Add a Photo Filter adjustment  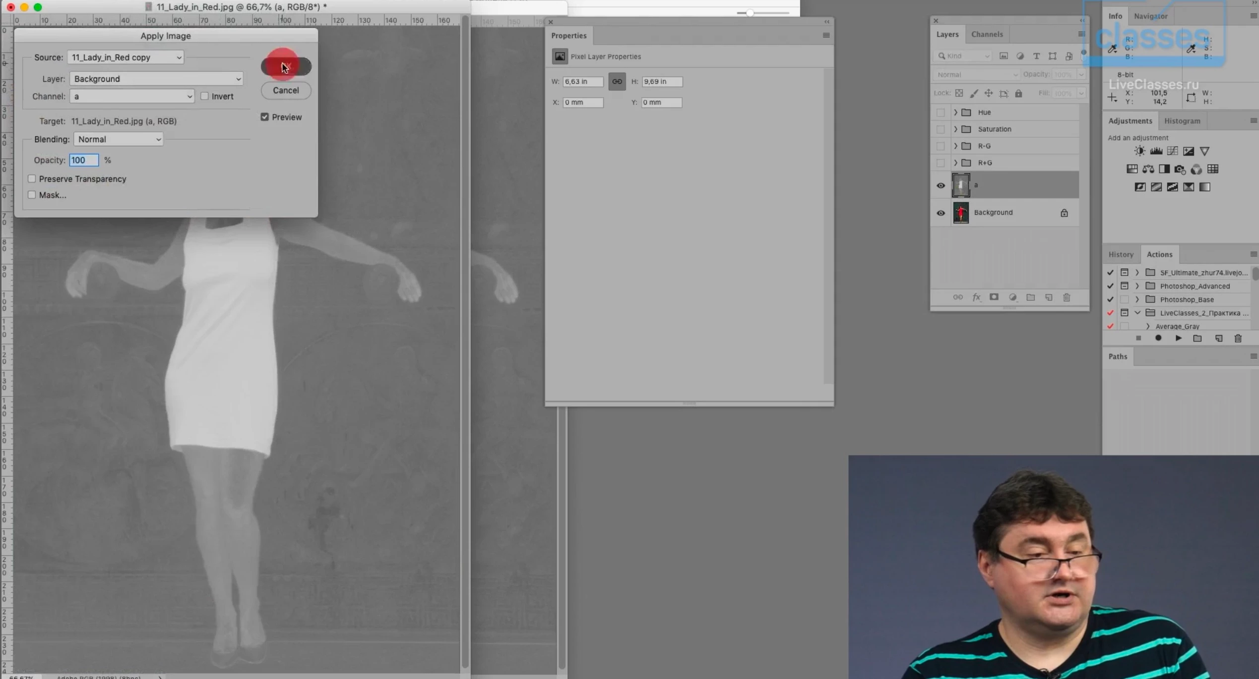1180,170
